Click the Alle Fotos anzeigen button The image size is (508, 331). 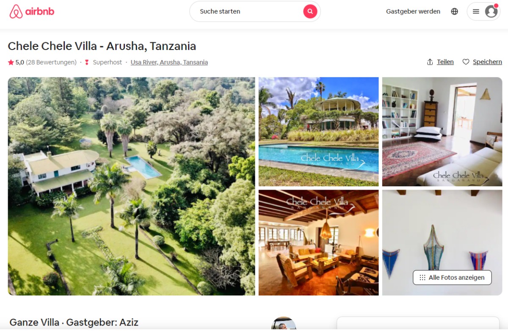tap(452, 278)
